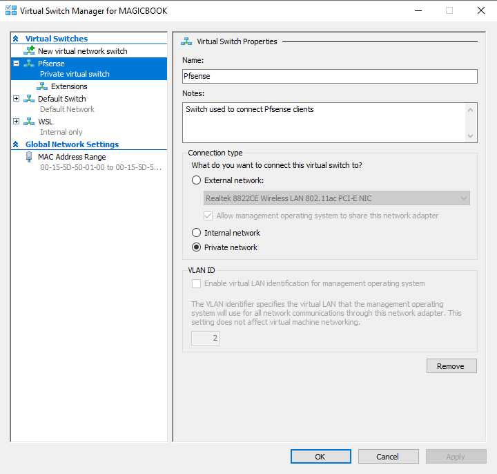Click the Notes scrollbar up arrow
The width and height of the screenshot is (497, 474).
[x=470, y=110]
